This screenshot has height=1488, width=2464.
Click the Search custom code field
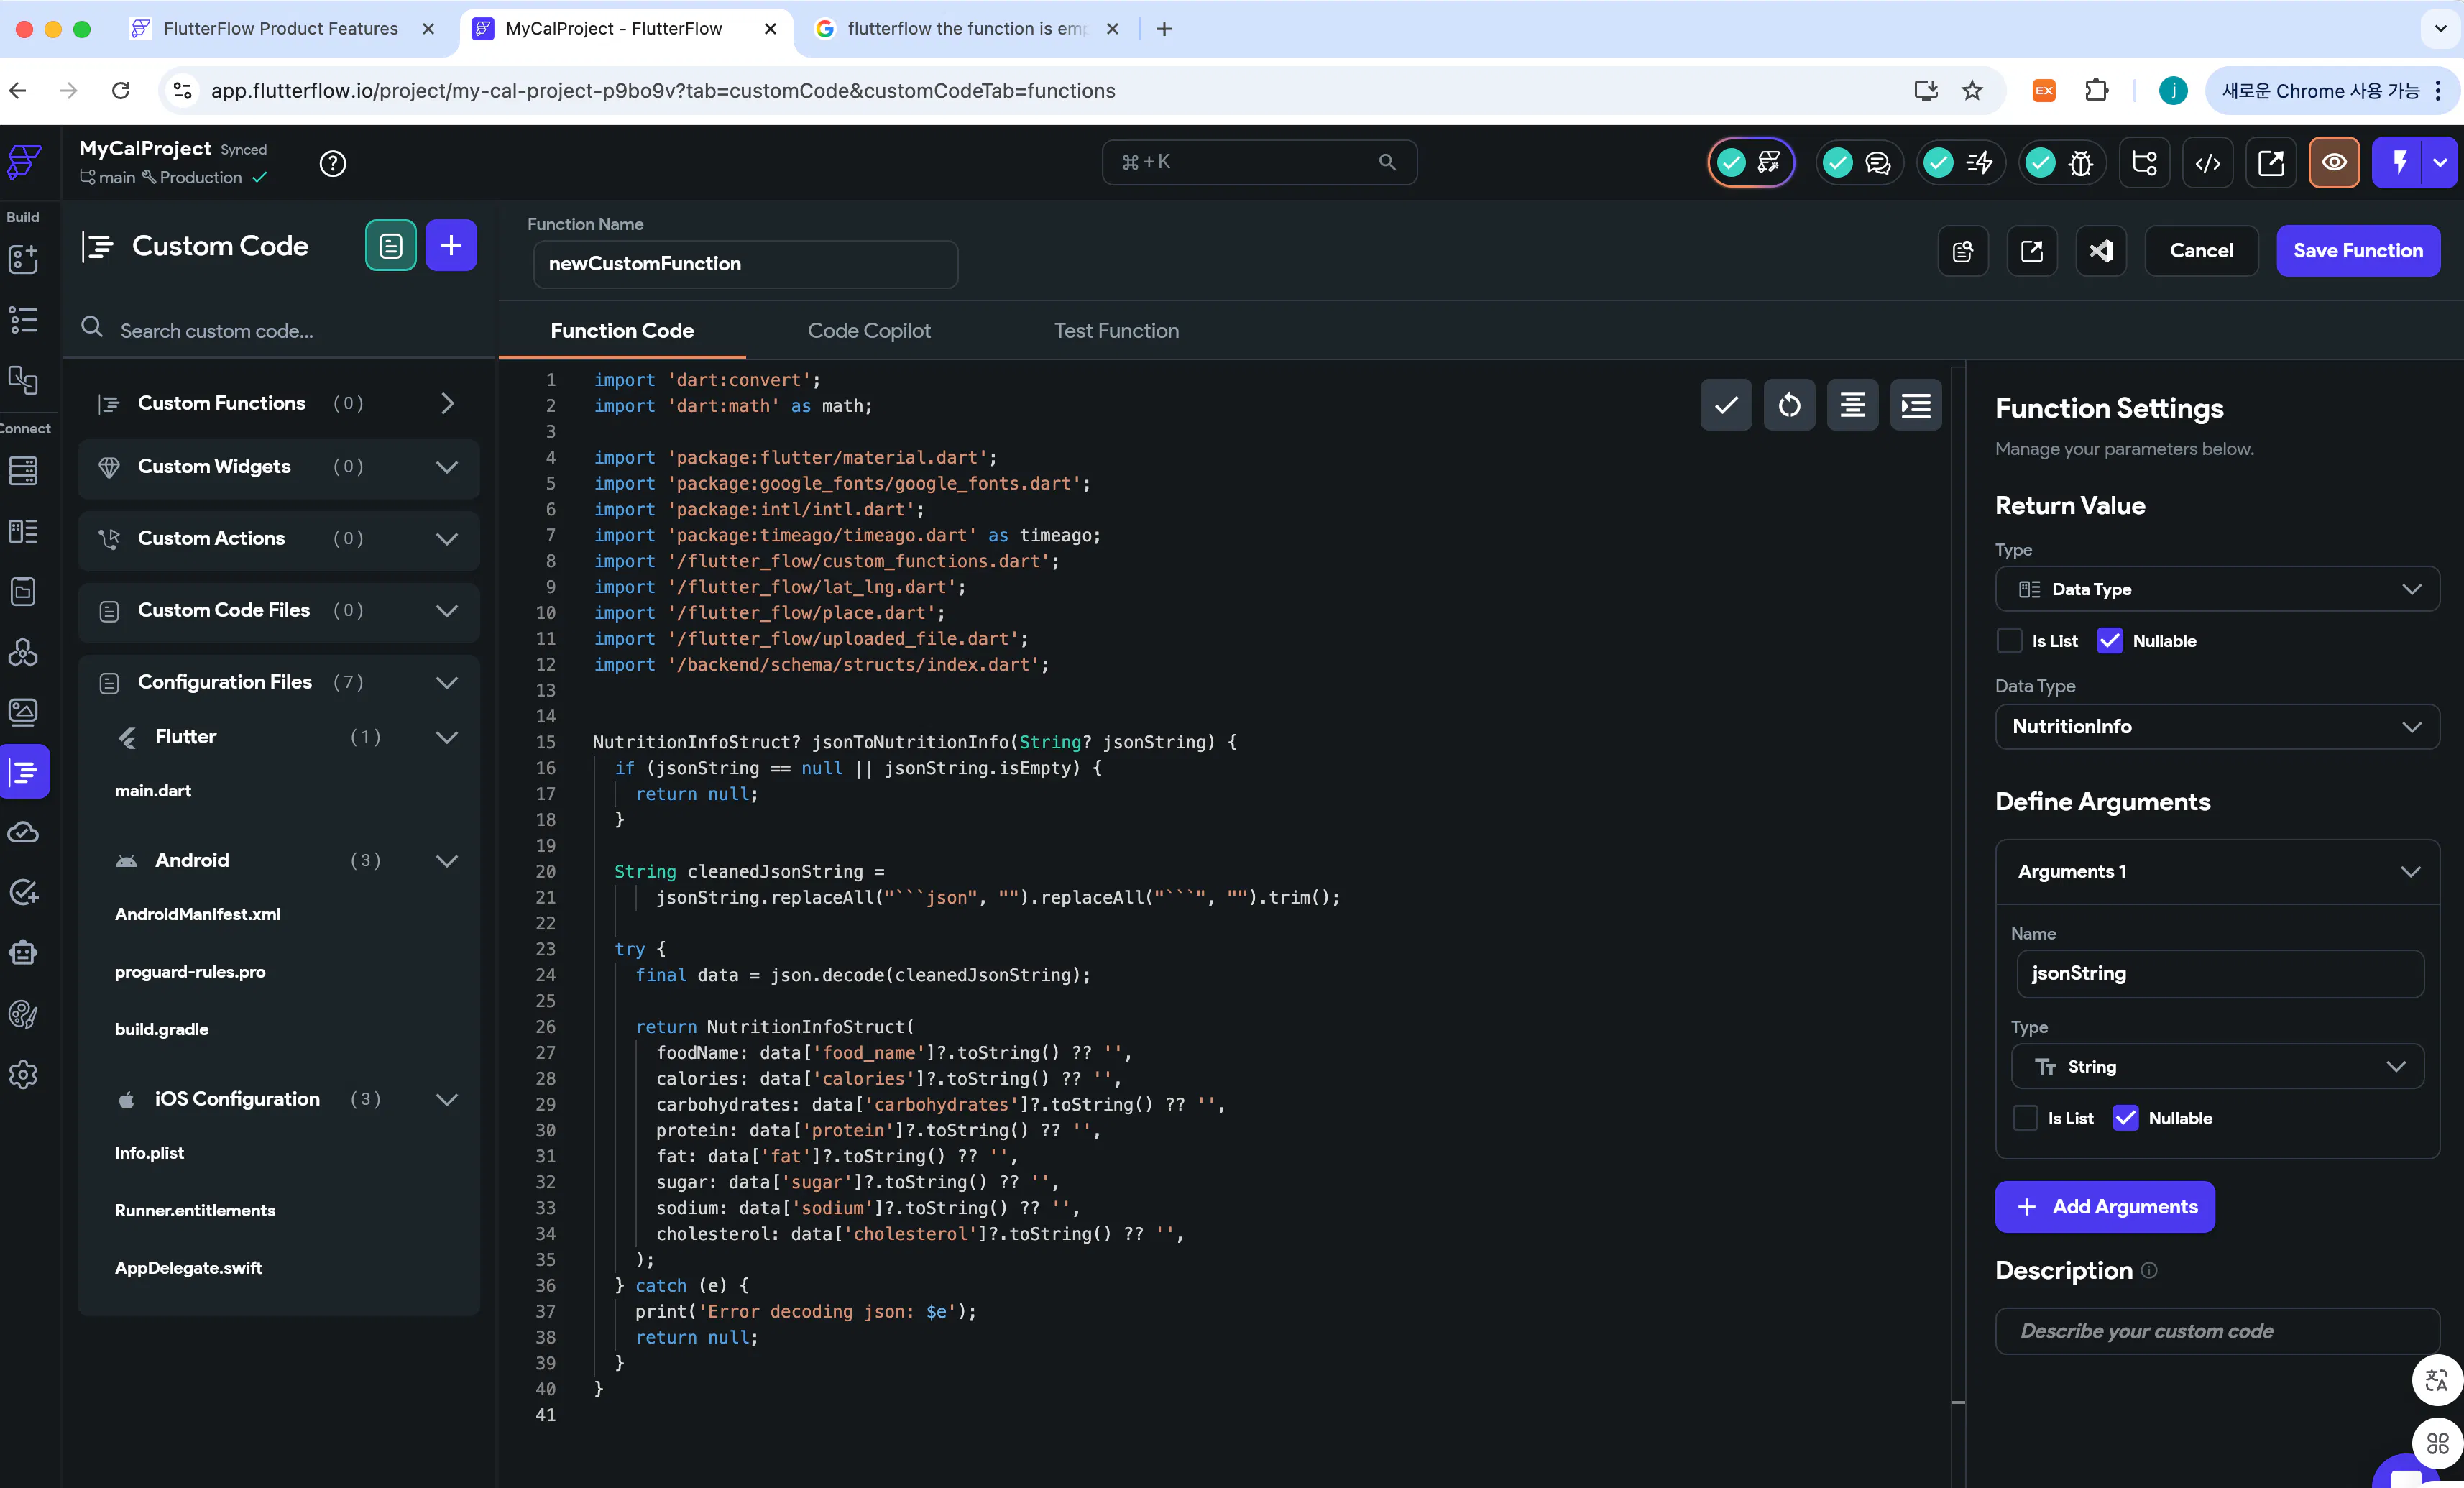(x=278, y=329)
